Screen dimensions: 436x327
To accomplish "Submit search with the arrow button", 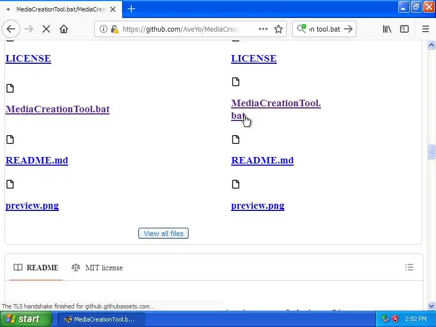I will (x=348, y=29).
